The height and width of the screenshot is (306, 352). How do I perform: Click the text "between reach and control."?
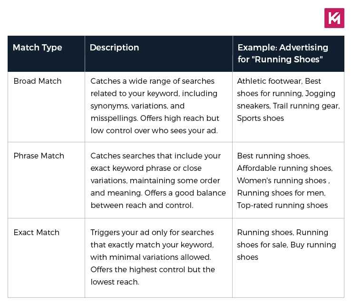click(x=141, y=206)
